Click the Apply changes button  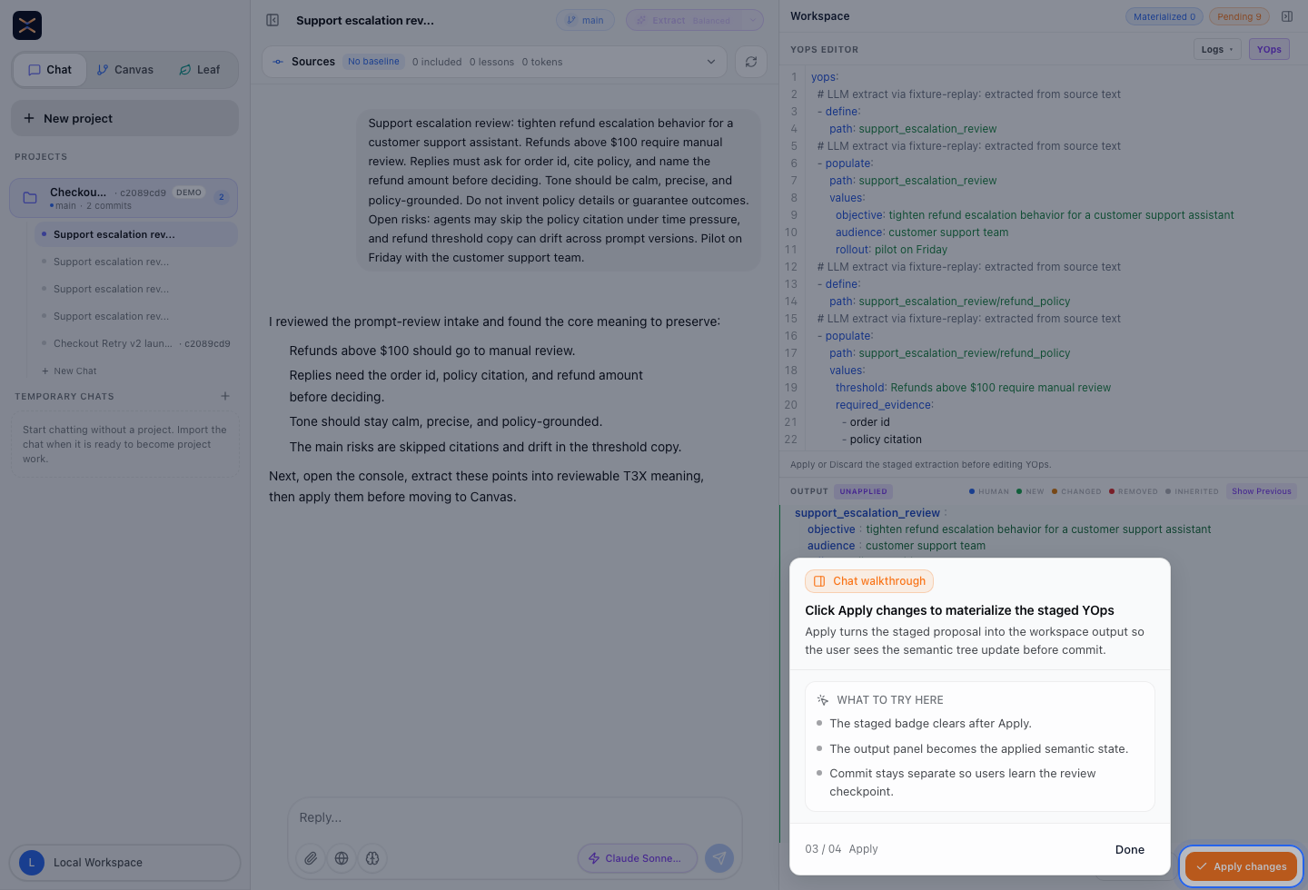pyautogui.click(x=1241, y=866)
